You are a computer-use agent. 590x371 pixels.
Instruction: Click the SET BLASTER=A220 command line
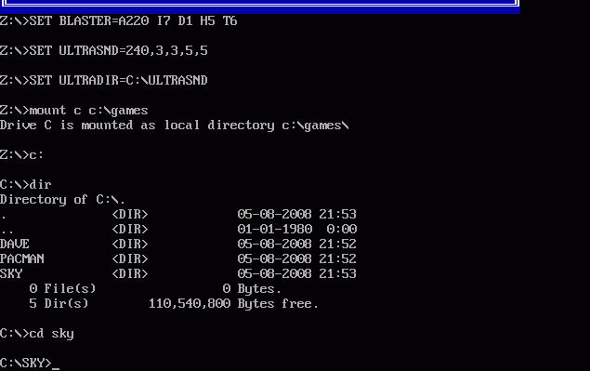coord(119,20)
